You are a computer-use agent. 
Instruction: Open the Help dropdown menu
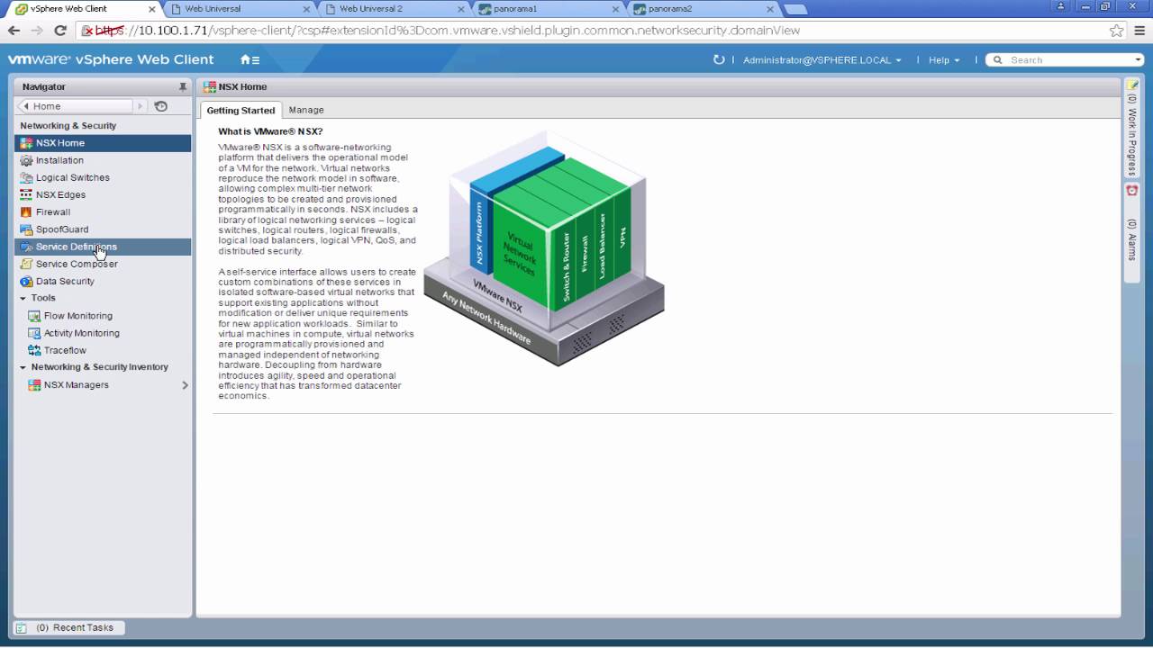pyautogui.click(x=944, y=60)
